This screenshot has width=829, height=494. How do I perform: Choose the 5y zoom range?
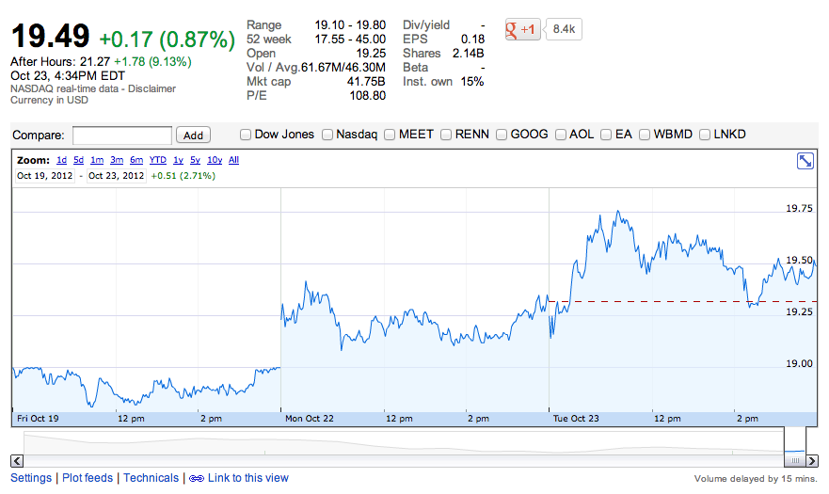tap(195, 160)
